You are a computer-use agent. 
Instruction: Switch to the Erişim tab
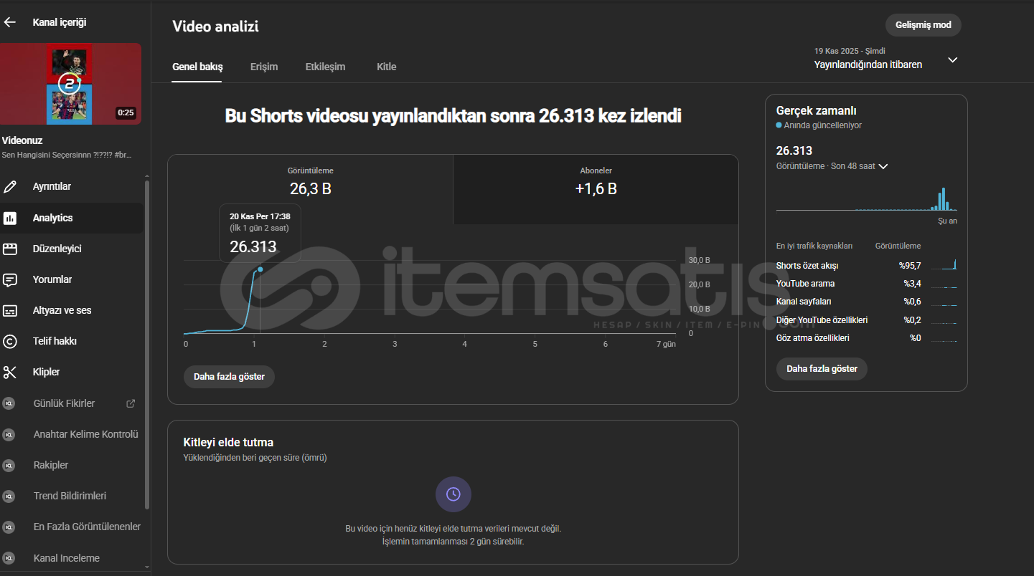coord(263,67)
